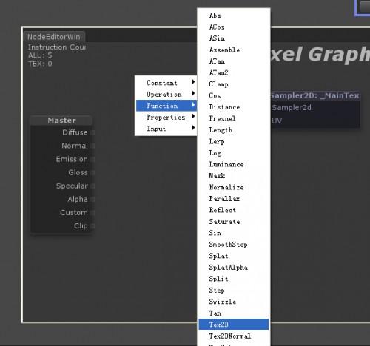Image resolution: width=370 pixels, height=346 pixels.
Task: Add a Distance function node
Action: [234, 107]
